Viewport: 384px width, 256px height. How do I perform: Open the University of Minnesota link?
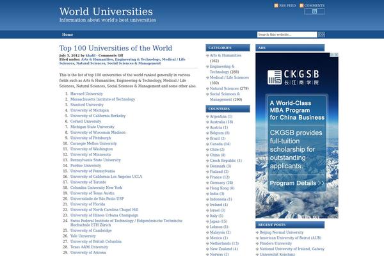point(90,154)
